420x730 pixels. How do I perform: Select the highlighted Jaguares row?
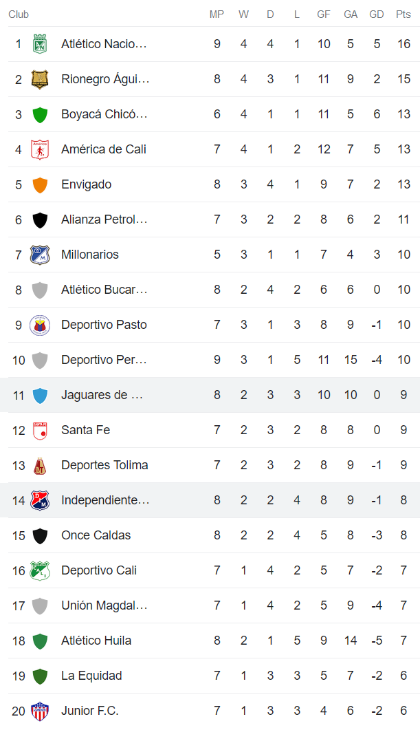(206, 394)
